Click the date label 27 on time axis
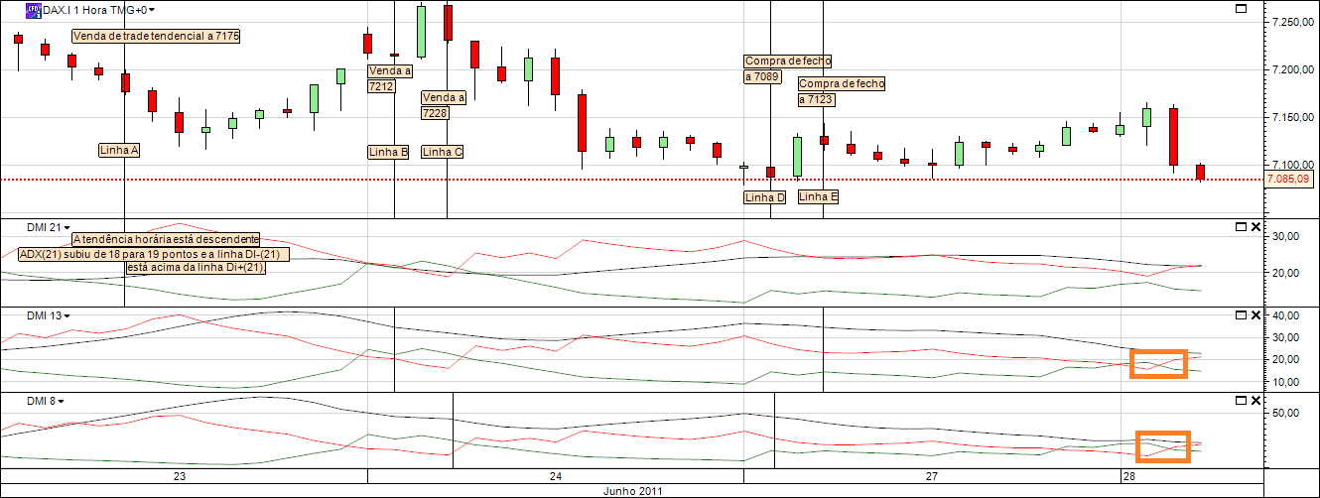Image resolution: width=1320 pixels, height=498 pixels. (932, 476)
